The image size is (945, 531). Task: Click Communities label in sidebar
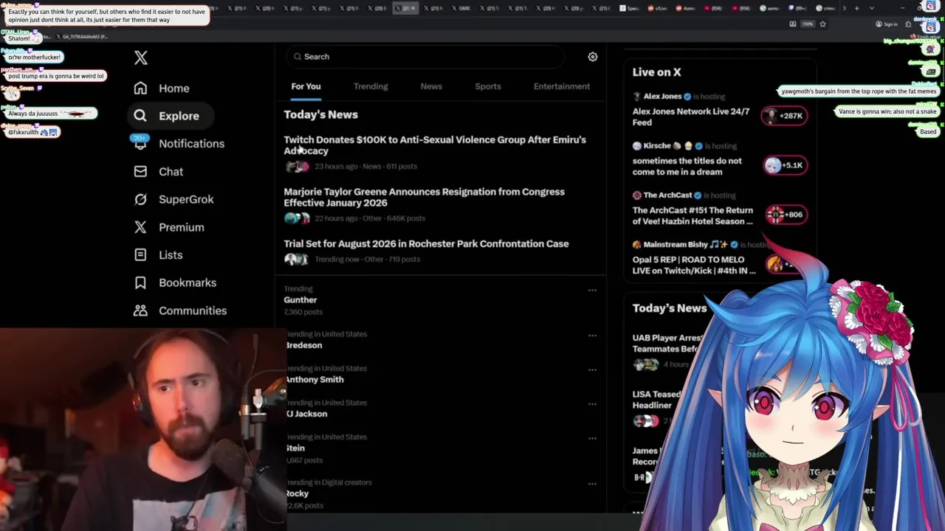click(x=193, y=310)
